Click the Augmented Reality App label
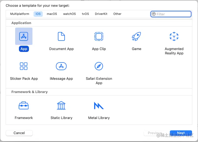Image resolution: width=198 pixels, height=142 pixels. 174,51
